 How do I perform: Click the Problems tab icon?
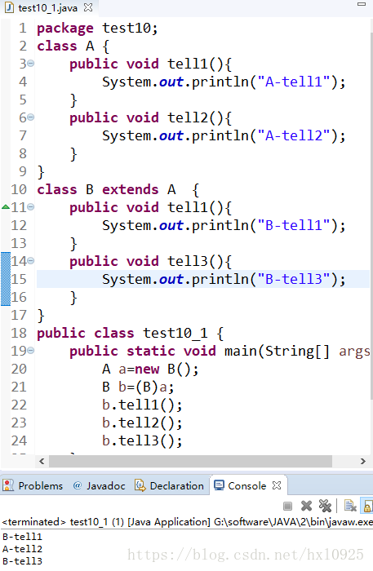coord(8,485)
